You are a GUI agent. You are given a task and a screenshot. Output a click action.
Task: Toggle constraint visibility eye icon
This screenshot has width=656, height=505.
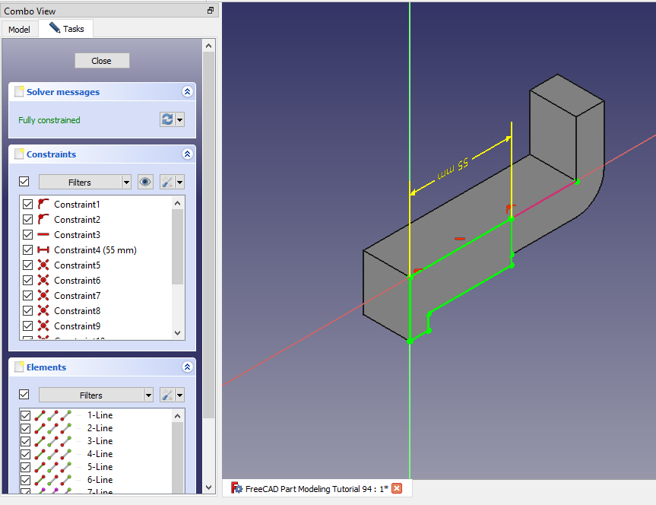145,182
